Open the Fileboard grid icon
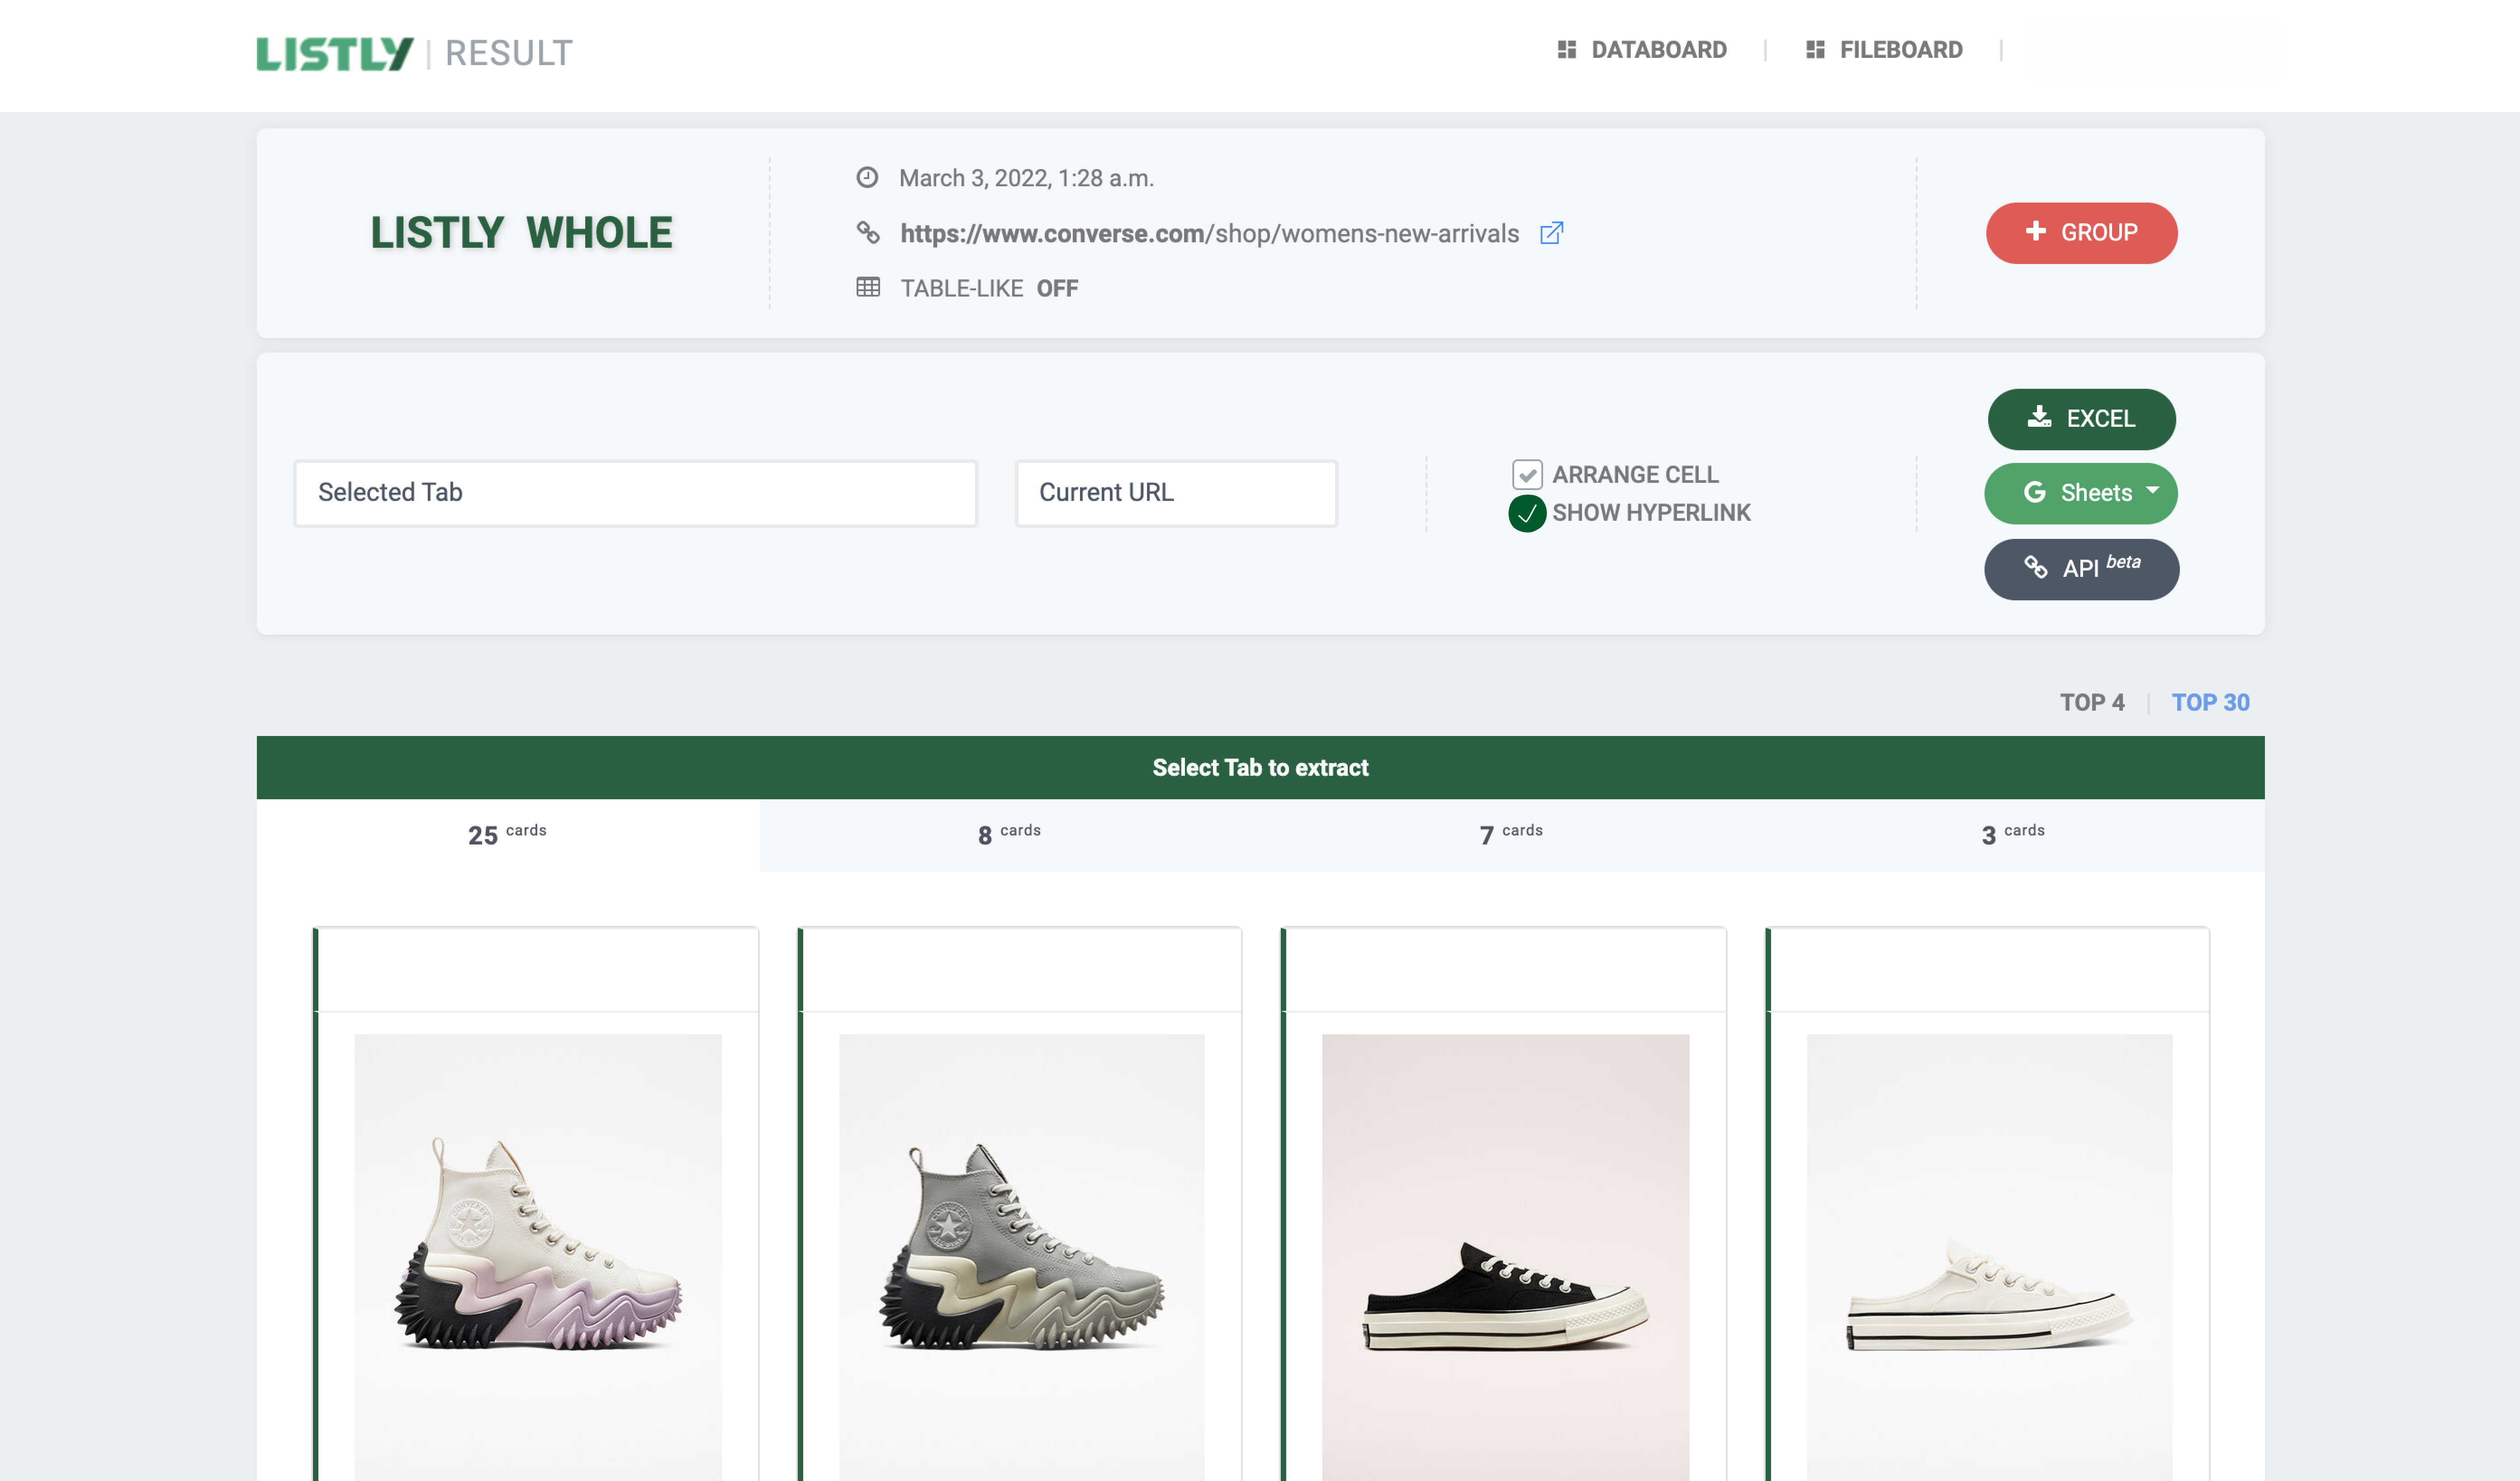The height and width of the screenshot is (1481, 2520). (x=1815, y=50)
